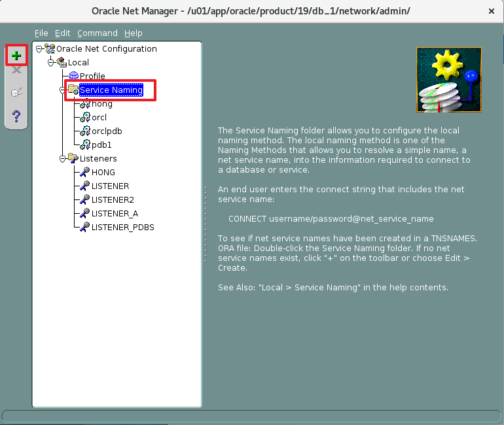This screenshot has height=425, width=504.
Task: Open the Edit menu
Action: coord(62,33)
